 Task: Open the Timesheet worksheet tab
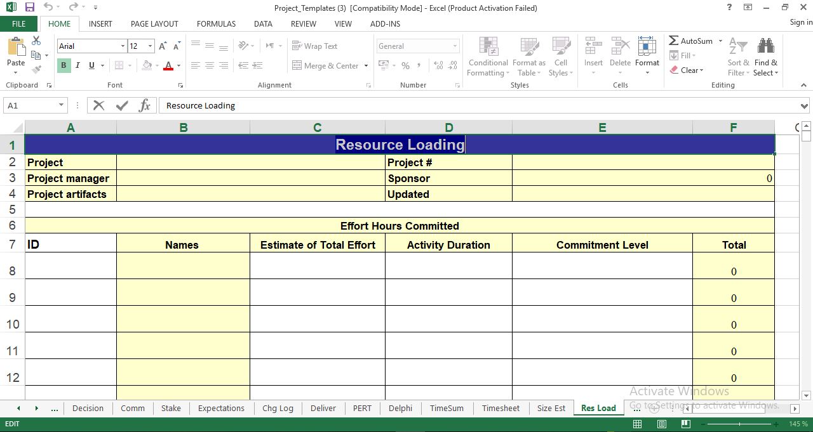click(501, 408)
